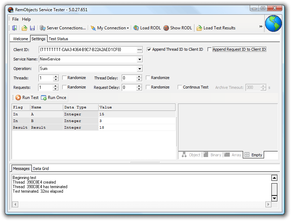This screenshot has height=221, width=291.
Task: Select the Empty tab
Action: point(253,155)
